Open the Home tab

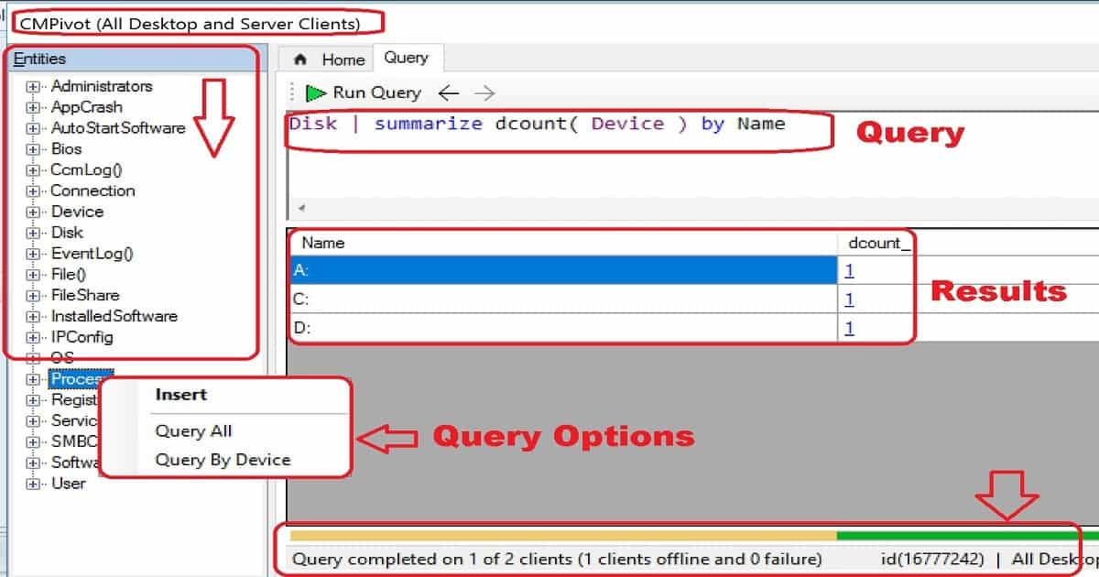331,60
